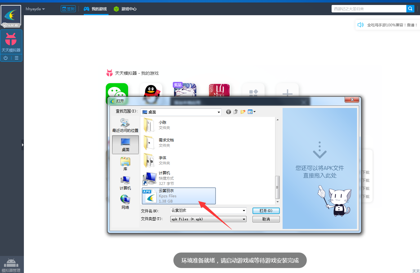
Task: Select the 云裳羽衣 APK file
Action: pyautogui.click(x=179, y=196)
